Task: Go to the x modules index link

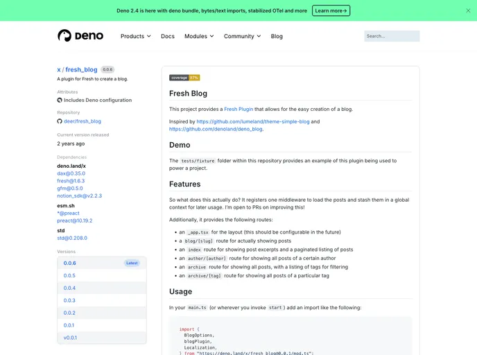Action: pyautogui.click(x=59, y=69)
